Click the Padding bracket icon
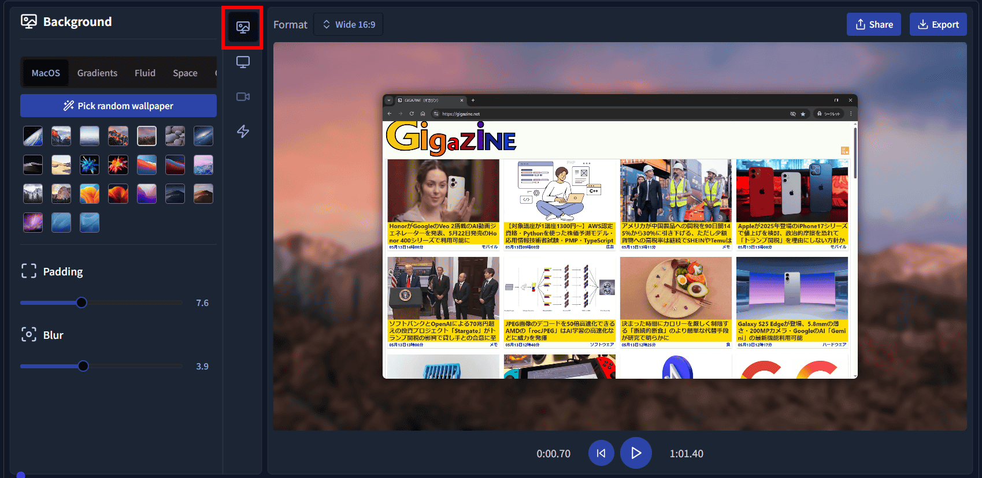The image size is (982, 478). (29, 271)
